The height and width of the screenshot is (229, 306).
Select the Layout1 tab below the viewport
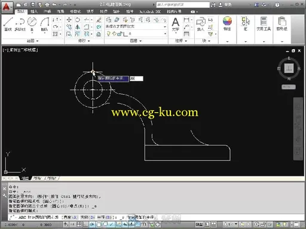(38, 178)
